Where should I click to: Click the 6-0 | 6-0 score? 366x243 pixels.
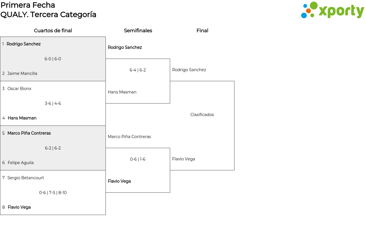click(x=53, y=59)
